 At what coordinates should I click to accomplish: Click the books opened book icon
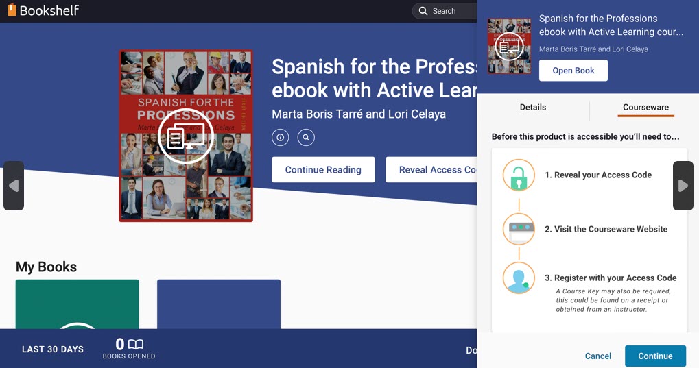pos(136,344)
